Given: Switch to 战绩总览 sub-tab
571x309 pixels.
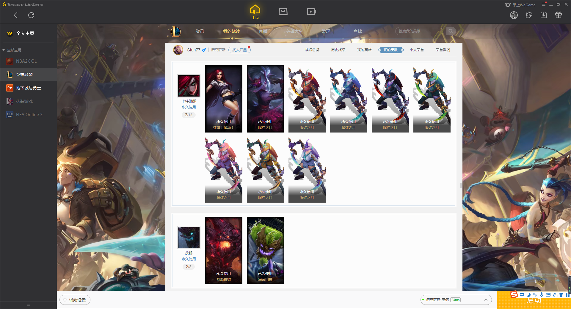Looking at the screenshot, I should click(x=312, y=50).
